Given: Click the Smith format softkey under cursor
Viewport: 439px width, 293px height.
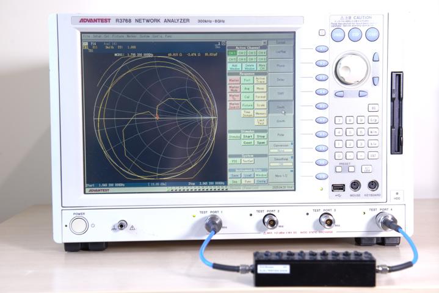Looking at the screenshot, I should [x=281, y=107].
